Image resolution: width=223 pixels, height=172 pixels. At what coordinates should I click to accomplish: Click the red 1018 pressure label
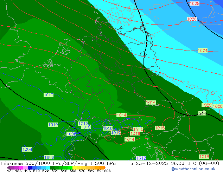point(204,157)
